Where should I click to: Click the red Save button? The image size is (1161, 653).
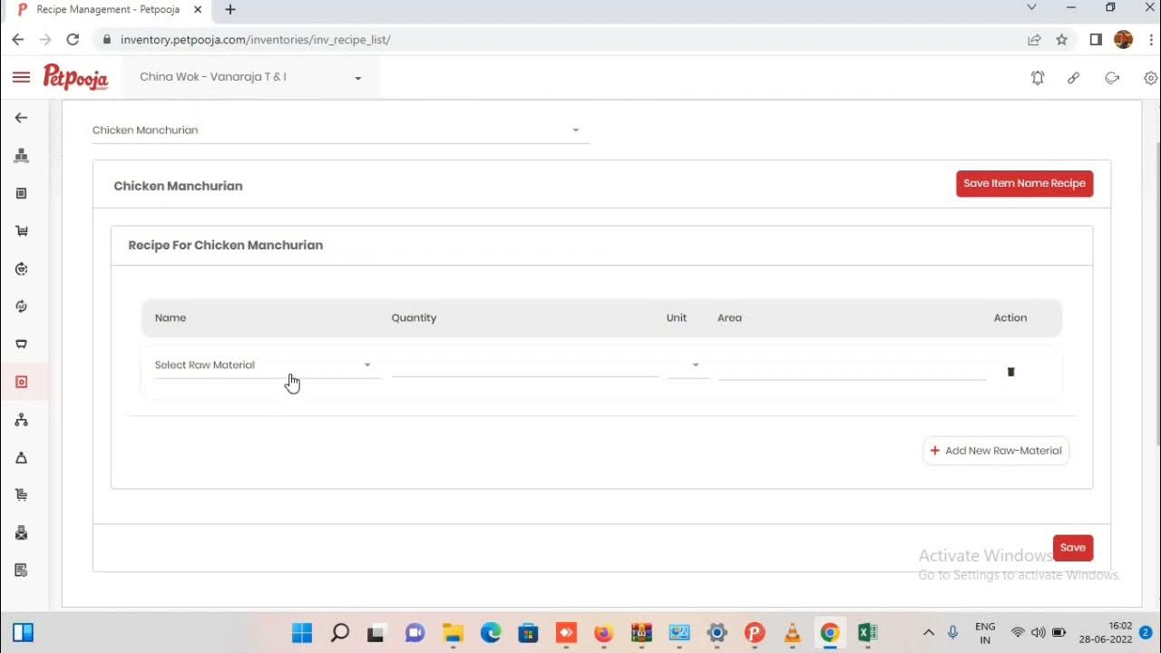coord(1073,548)
